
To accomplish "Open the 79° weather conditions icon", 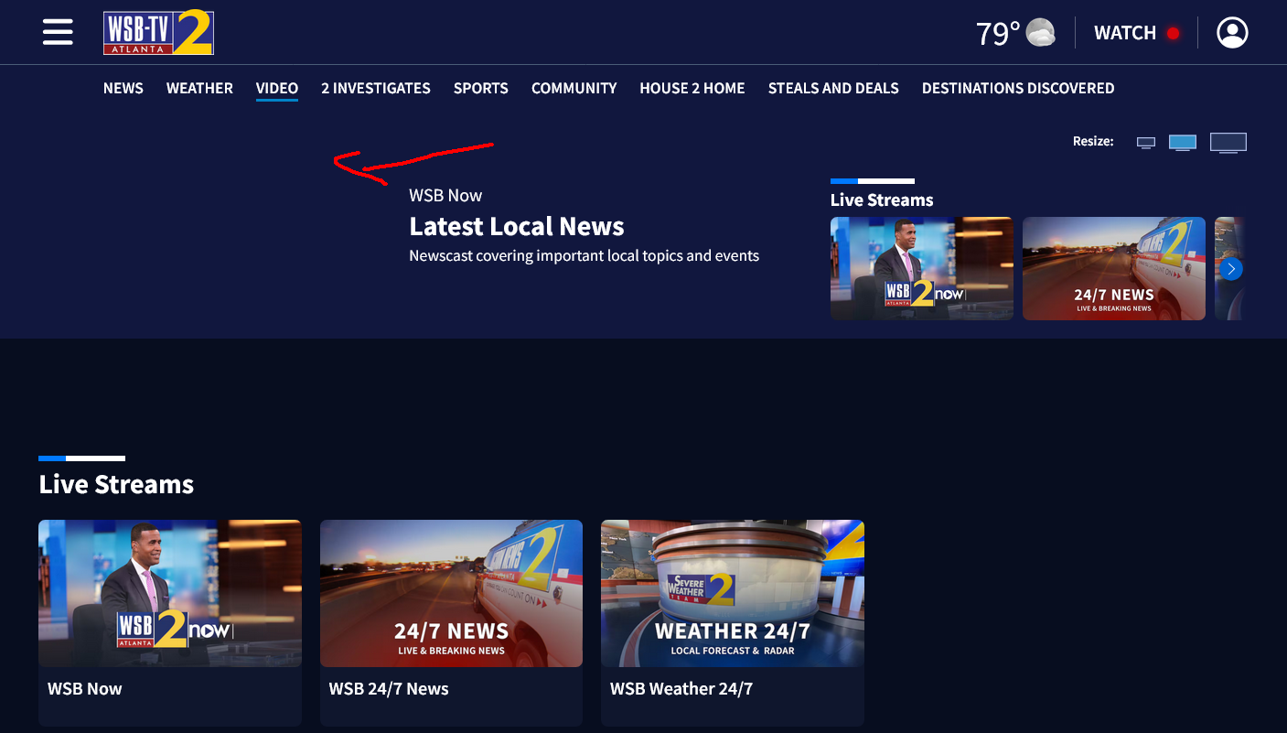I will pyautogui.click(x=1041, y=34).
